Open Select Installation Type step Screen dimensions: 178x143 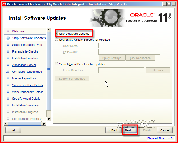click(27, 45)
